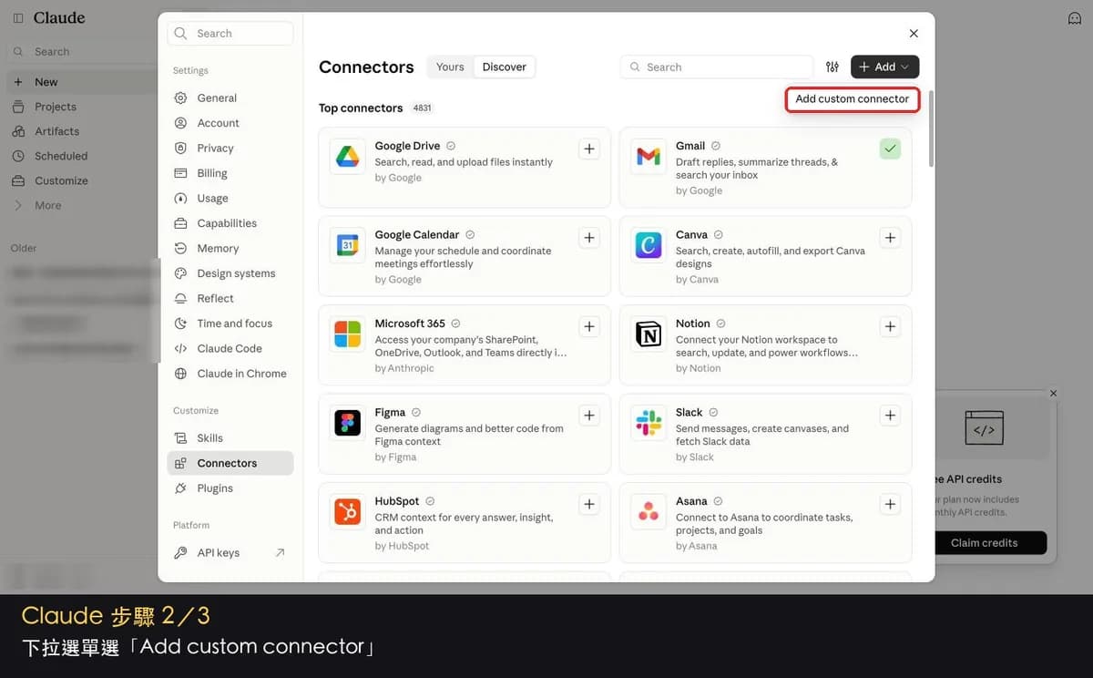This screenshot has height=678, width=1093.
Task: Click the Top connectors heading text
Action: [361, 108]
